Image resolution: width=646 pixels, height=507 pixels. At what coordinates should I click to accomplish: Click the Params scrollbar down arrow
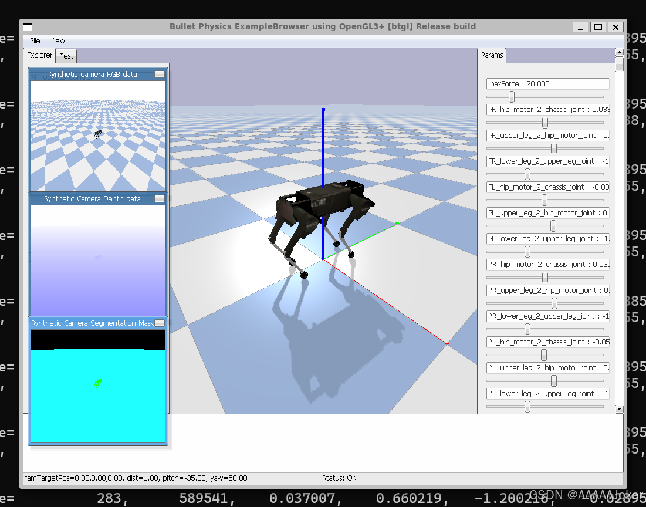click(x=619, y=409)
